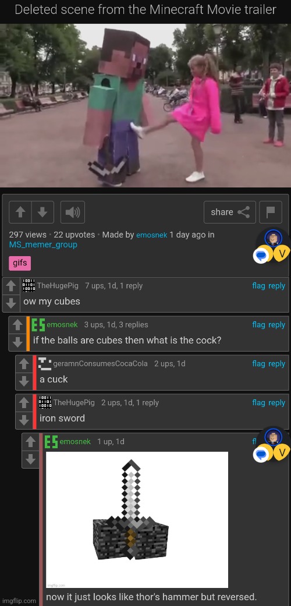Image resolution: width=291 pixels, height=606 pixels.
Task: Reply to the "iron sword" comment
Action: click(x=276, y=402)
